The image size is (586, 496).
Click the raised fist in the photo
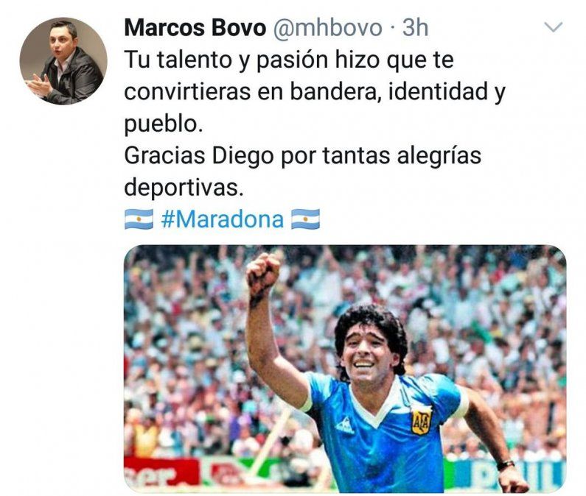pos(263,274)
